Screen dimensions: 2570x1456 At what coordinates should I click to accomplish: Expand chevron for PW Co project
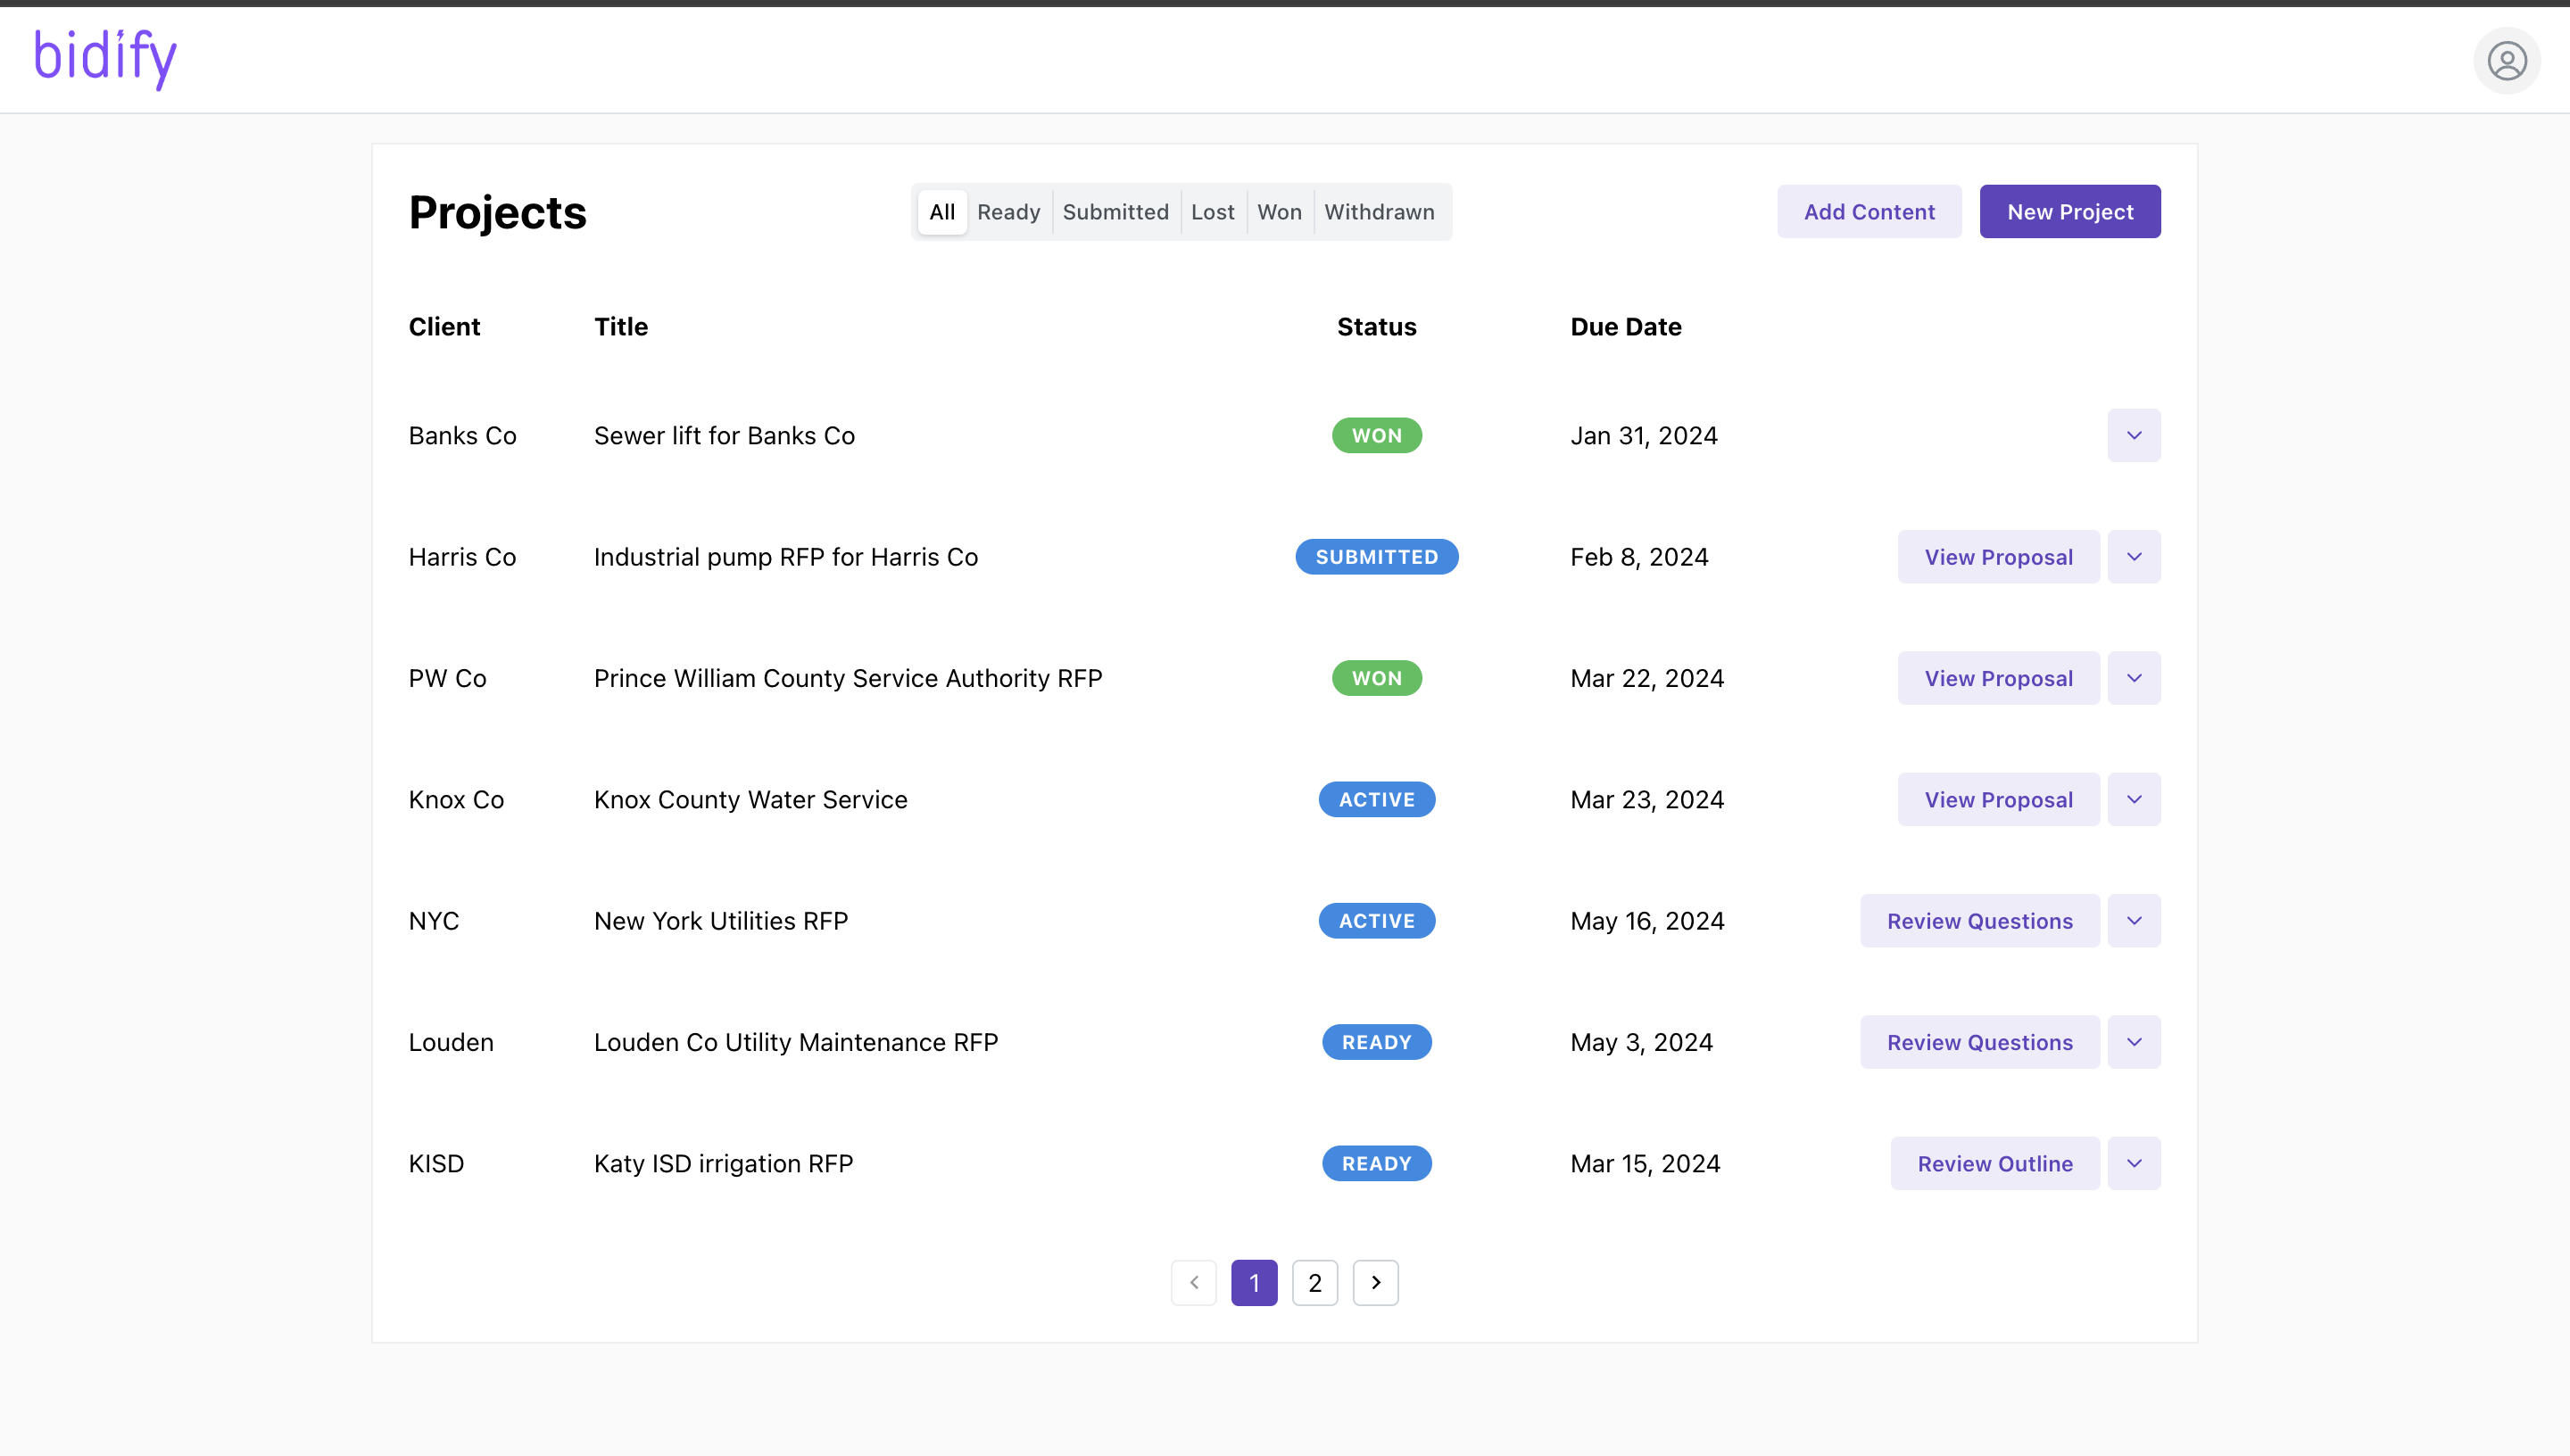pyautogui.click(x=2133, y=678)
